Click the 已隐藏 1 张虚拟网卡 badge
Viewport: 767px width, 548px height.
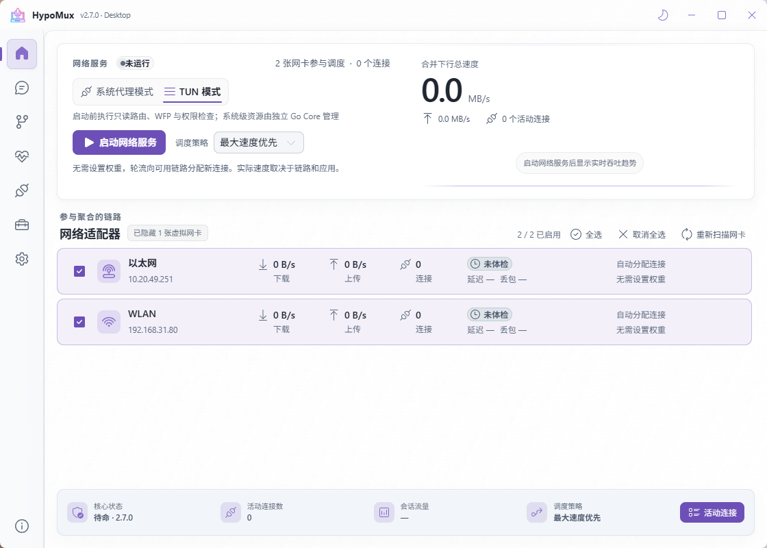(x=168, y=233)
